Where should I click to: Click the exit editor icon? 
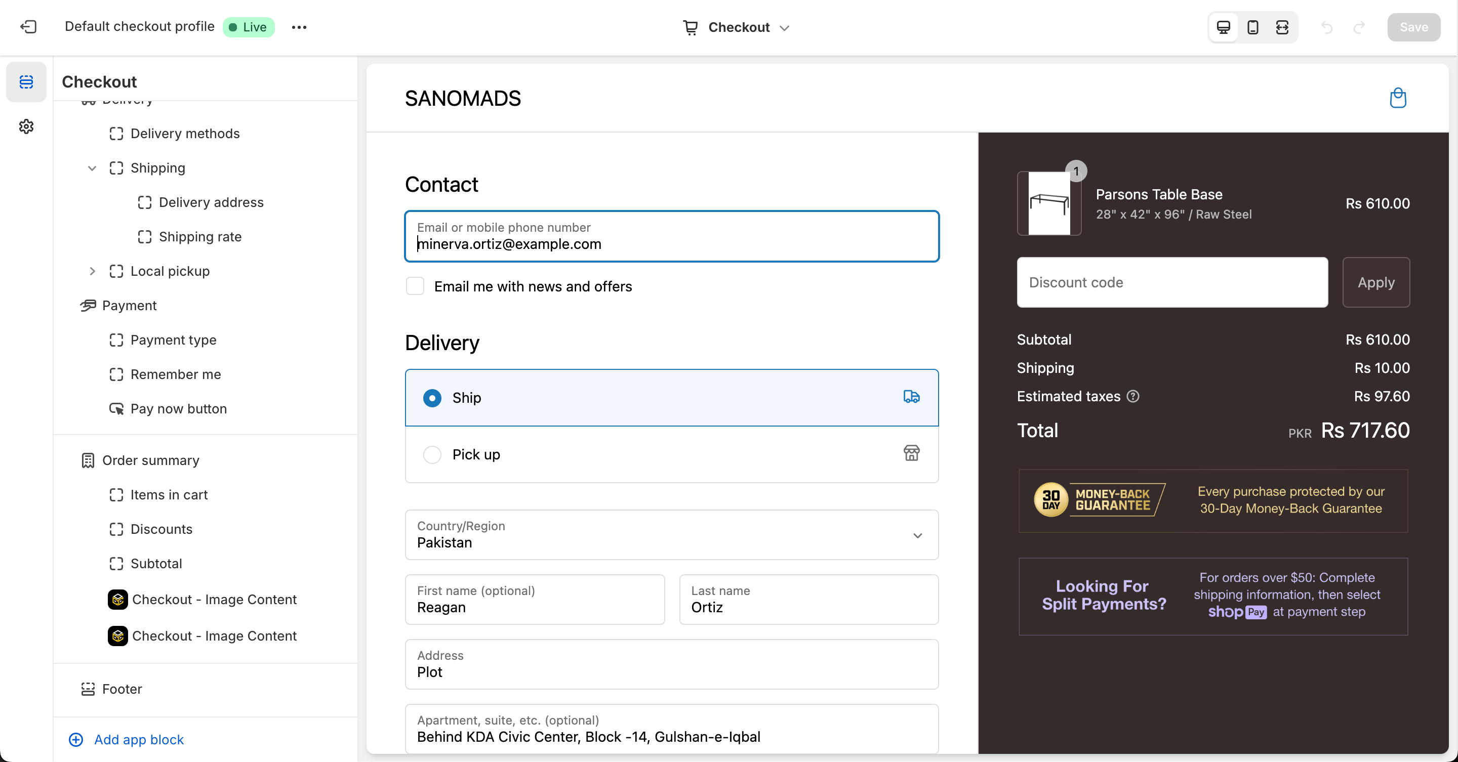tap(28, 27)
